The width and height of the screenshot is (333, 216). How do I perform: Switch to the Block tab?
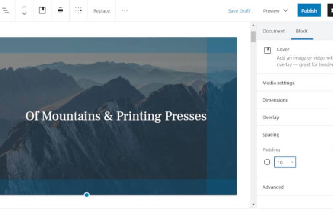click(302, 31)
